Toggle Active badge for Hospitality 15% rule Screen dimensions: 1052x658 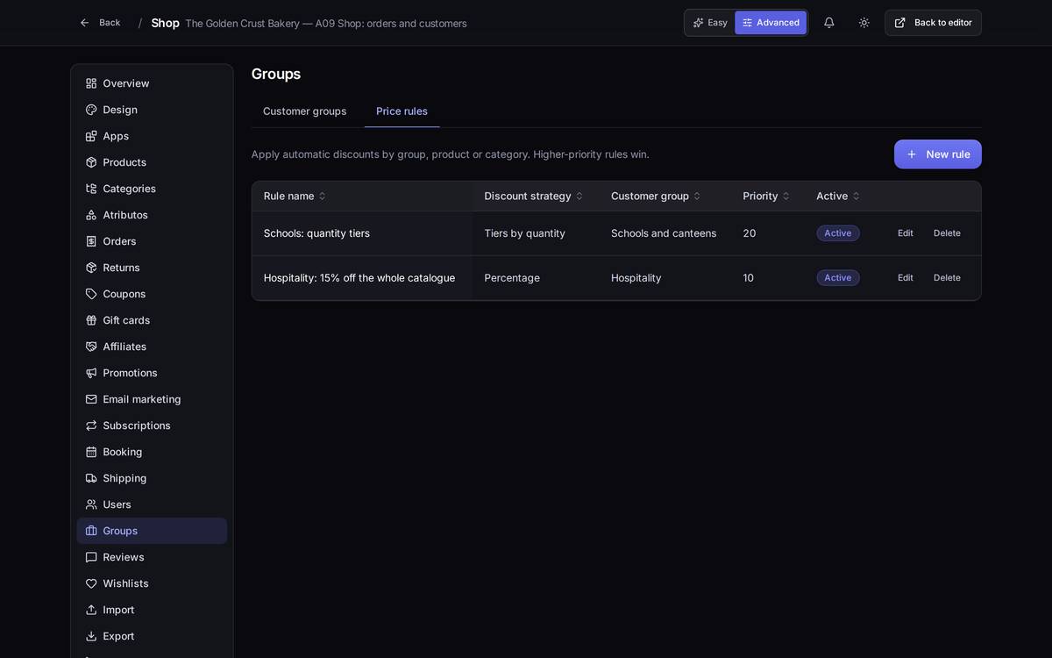click(838, 278)
